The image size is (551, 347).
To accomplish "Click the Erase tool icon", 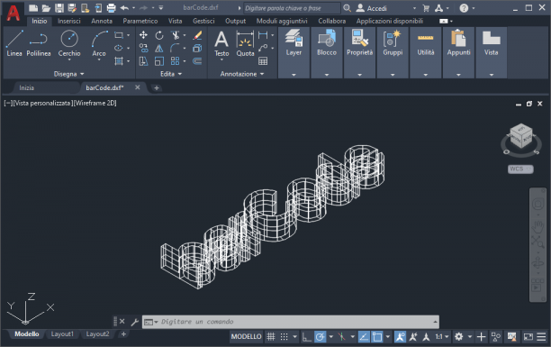I will (197, 35).
